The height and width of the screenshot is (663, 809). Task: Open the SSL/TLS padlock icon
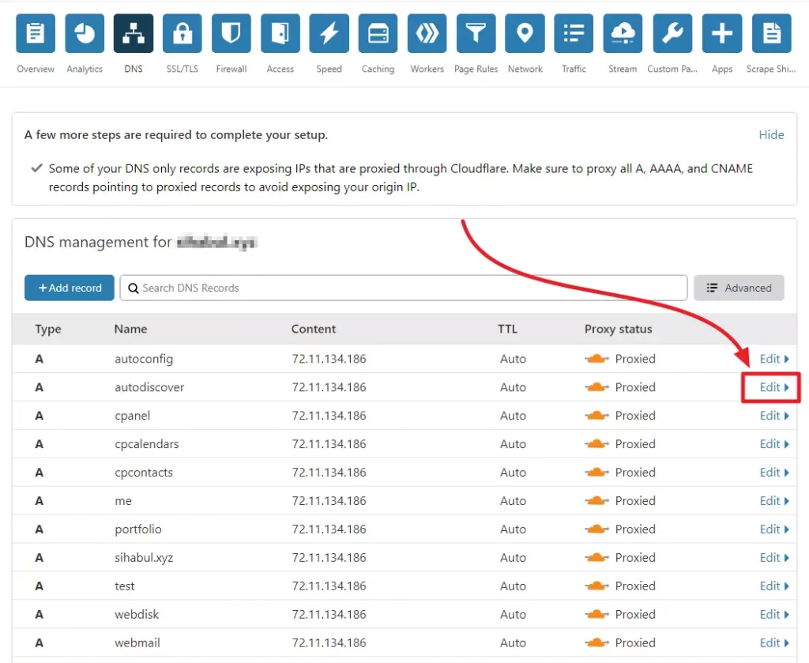coord(182,33)
